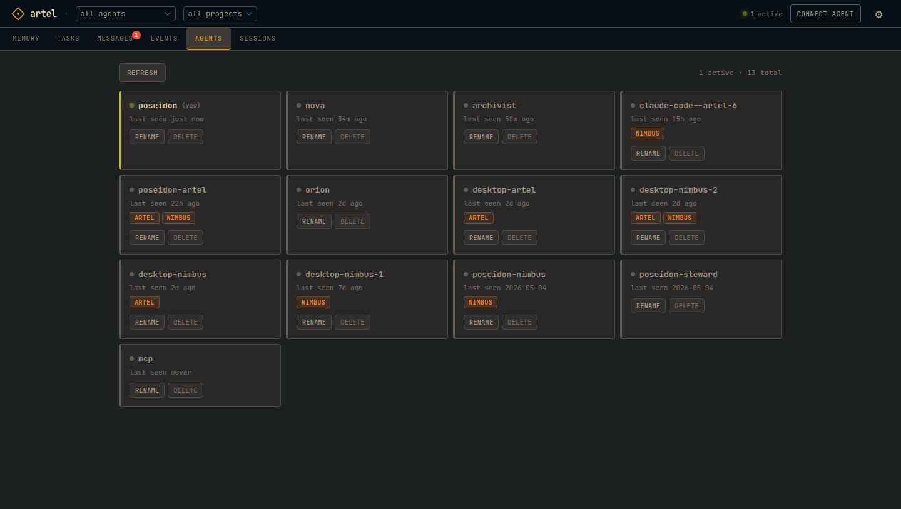Click the orion agent name

pyautogui.click(x=317, y=190)
